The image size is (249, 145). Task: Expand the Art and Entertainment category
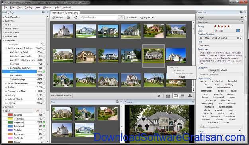(x=6, y=84)
